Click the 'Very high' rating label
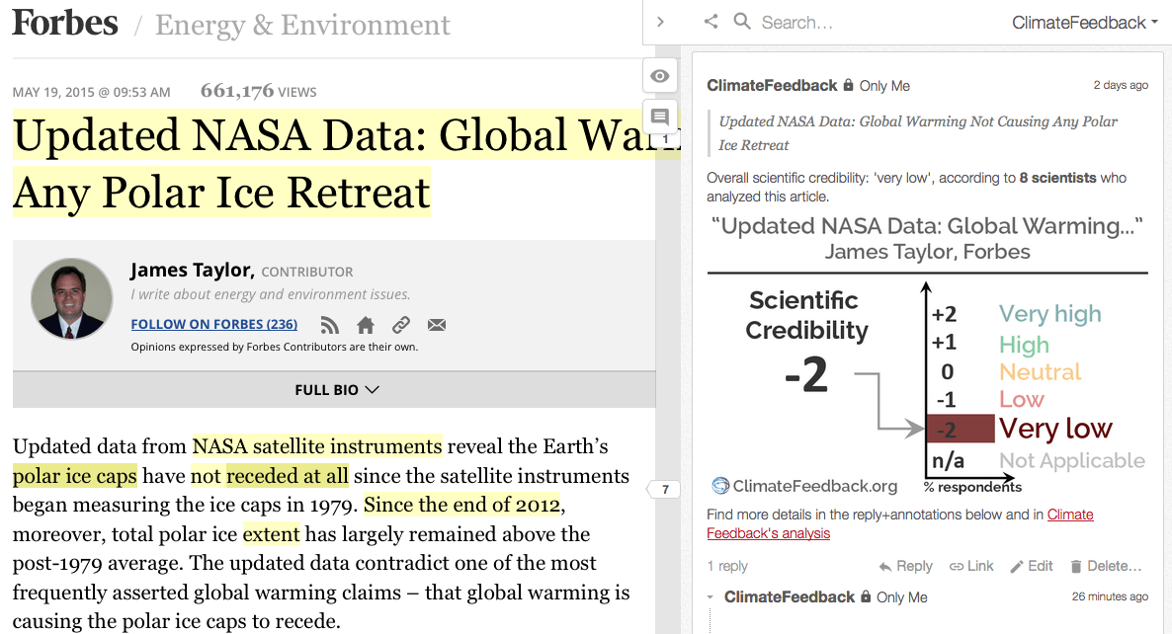 click(1050, 314)
